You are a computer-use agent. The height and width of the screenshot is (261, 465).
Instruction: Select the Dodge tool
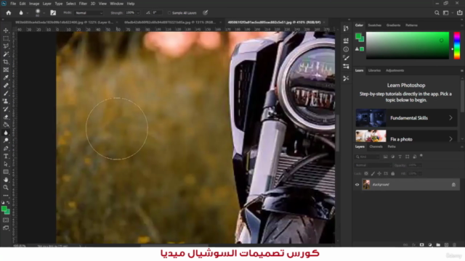(6, 140)
